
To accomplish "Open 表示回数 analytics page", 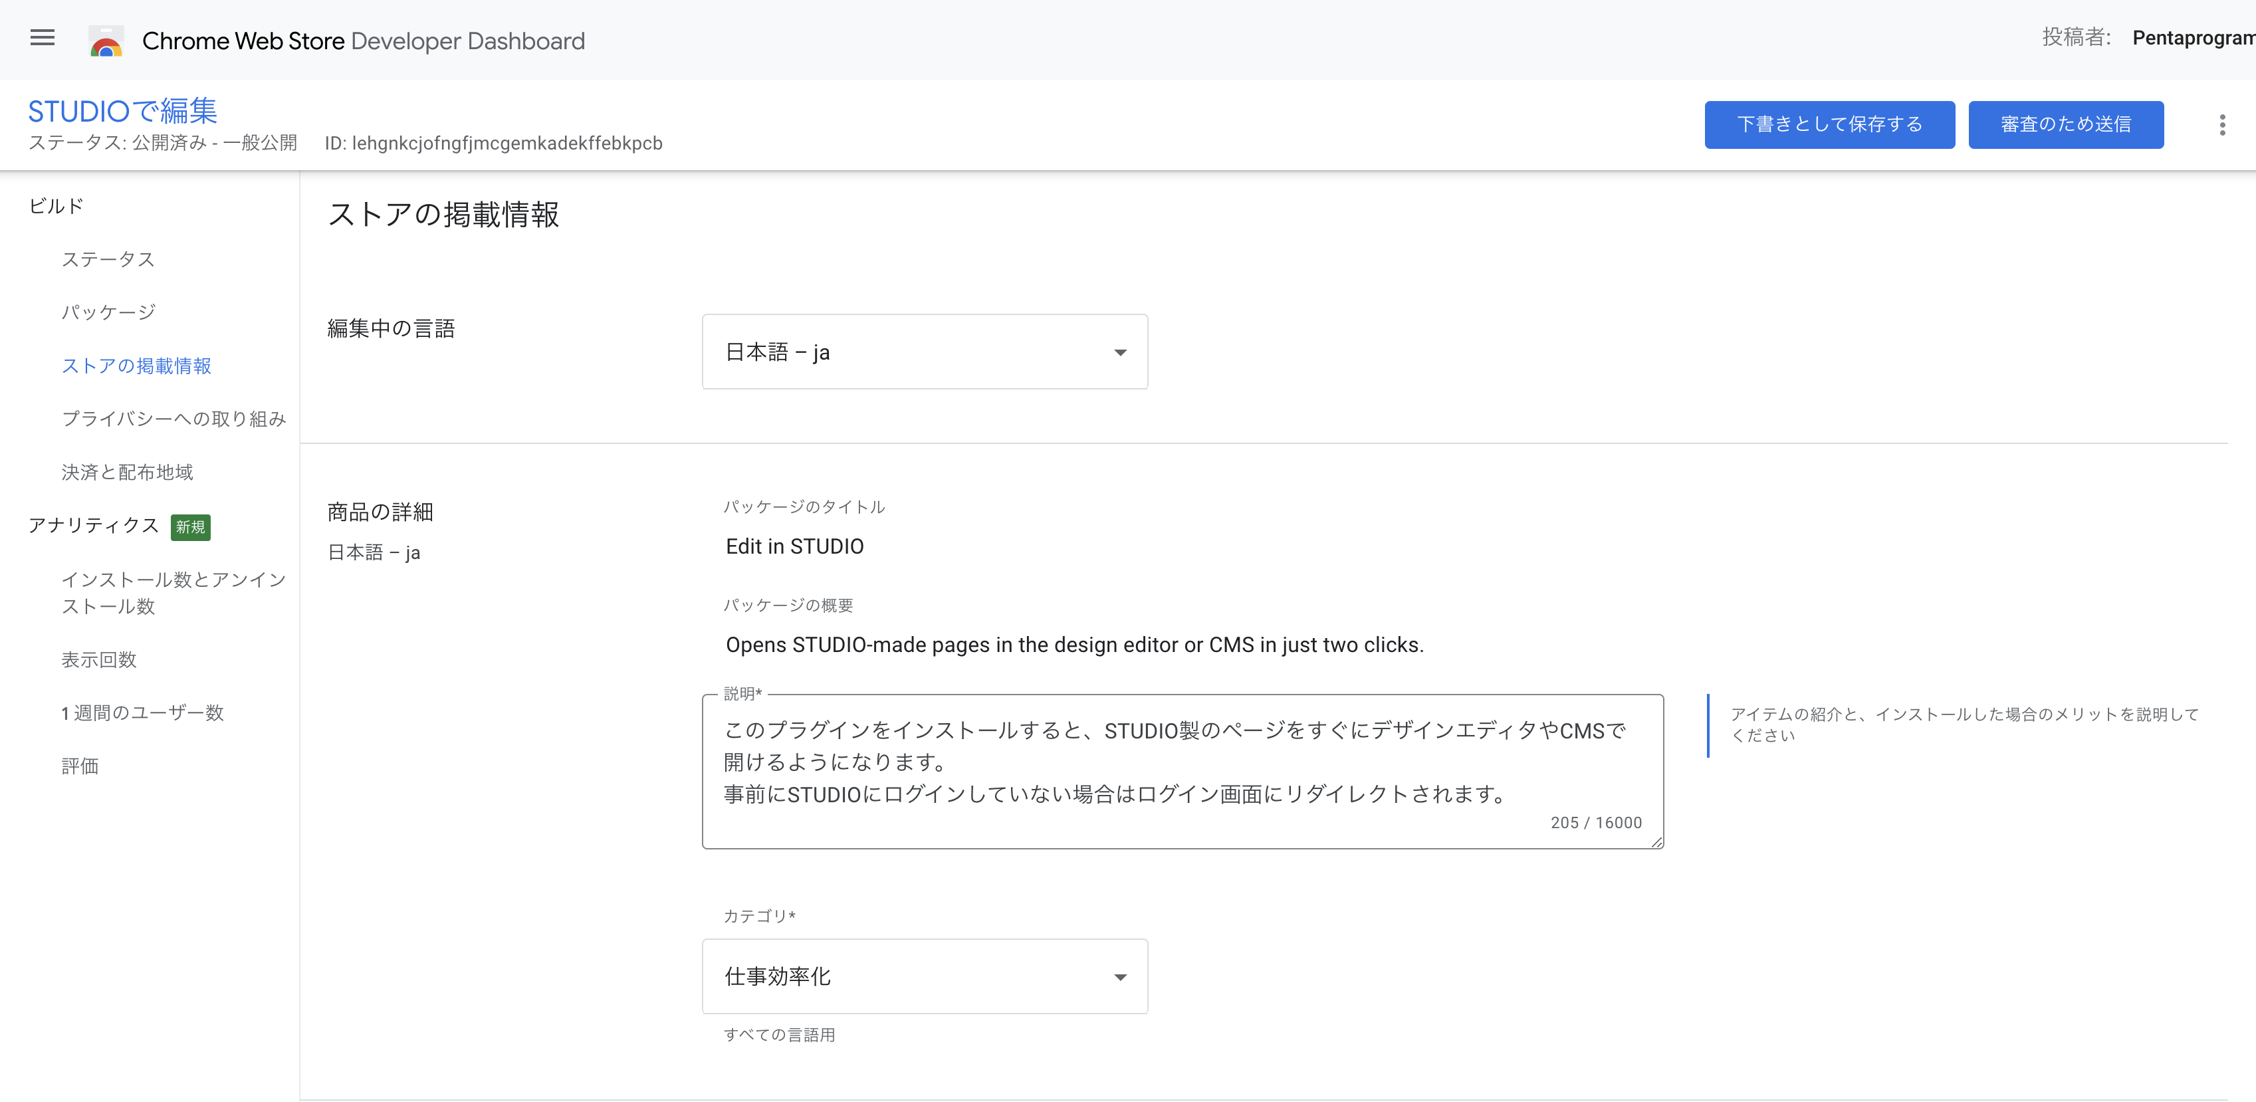I will 99,659.
